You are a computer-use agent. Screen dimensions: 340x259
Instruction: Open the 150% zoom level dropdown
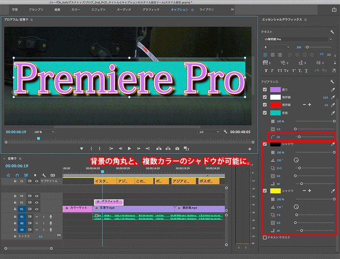pos(44,132)
